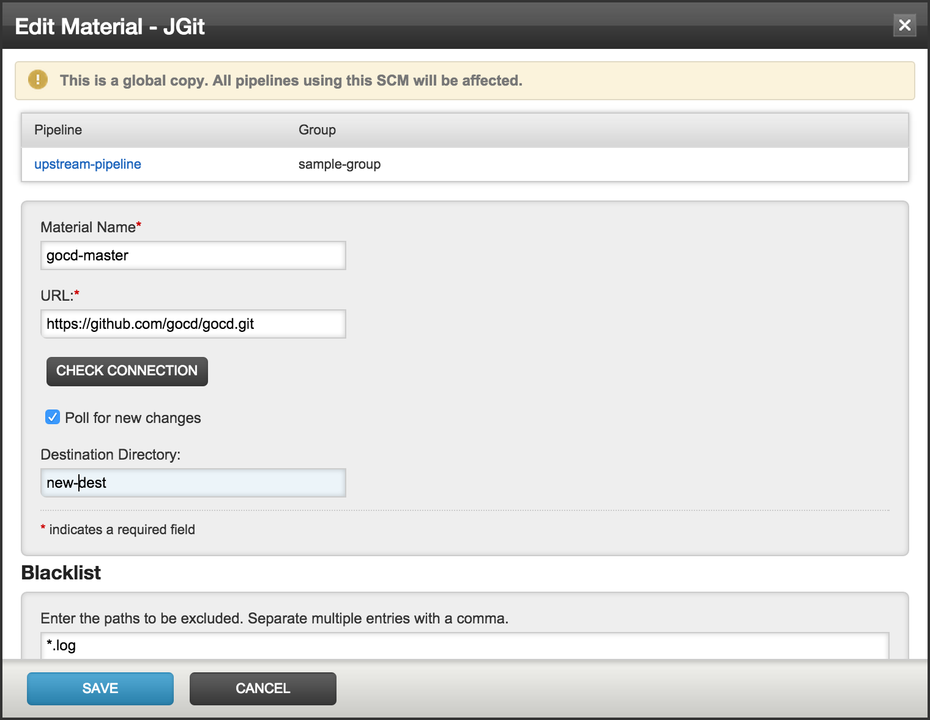
Task: Save the material changes
Action: point(100,689)
